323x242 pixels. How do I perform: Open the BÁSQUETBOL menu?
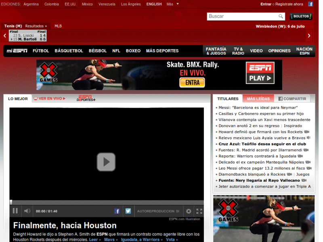[x=69, y=51]
